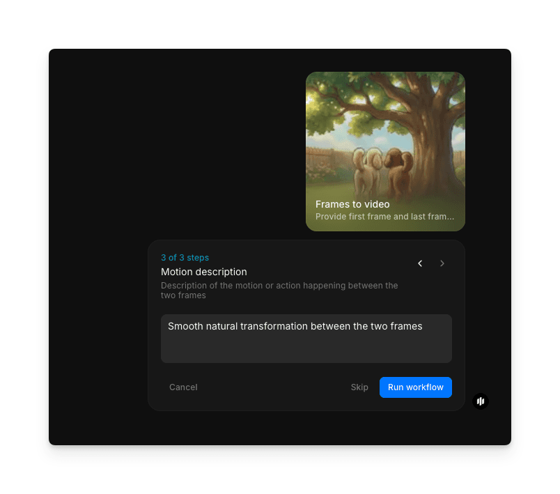This screenshot has width=560, height=494.
Task: Skip the motion description step
Action: click(359, 387)
